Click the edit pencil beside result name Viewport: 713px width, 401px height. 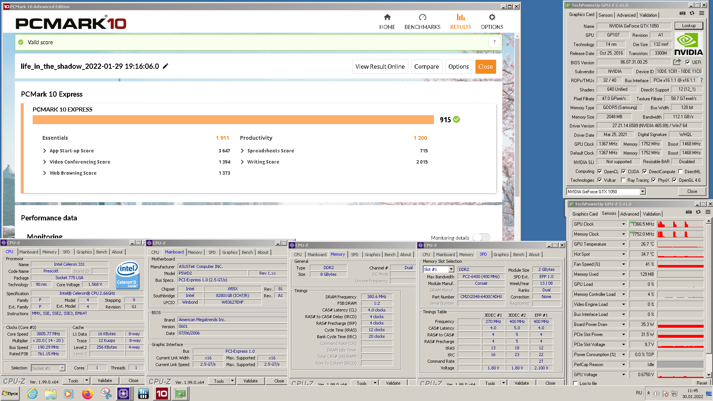tap(166, 66)
